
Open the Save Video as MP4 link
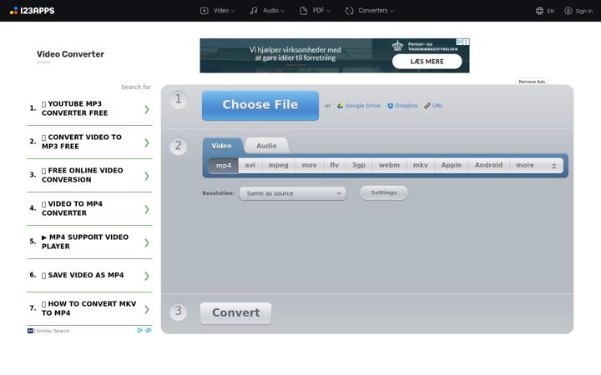pos(89,275)
